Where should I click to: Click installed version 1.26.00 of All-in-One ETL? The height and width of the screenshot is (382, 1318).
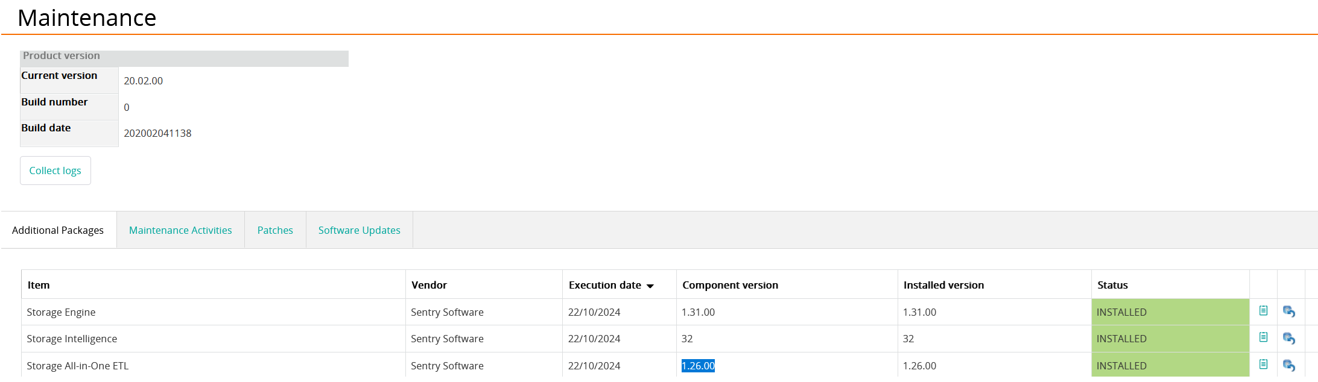click(x=919, y=366)
